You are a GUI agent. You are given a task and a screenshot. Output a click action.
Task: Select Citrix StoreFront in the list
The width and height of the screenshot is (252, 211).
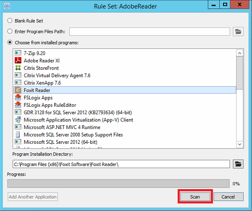pyautogui.click(x=125, y=68)
